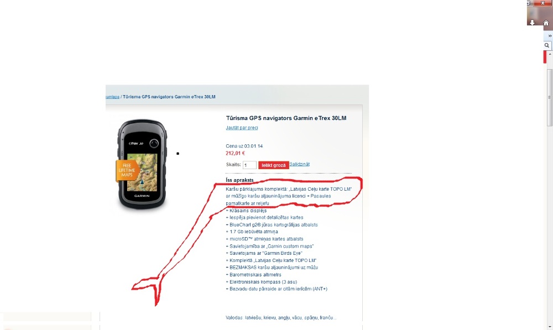This screenshot has width=553, height=330.
Task: Click the magnifier search icon
Action: (547, 45)
